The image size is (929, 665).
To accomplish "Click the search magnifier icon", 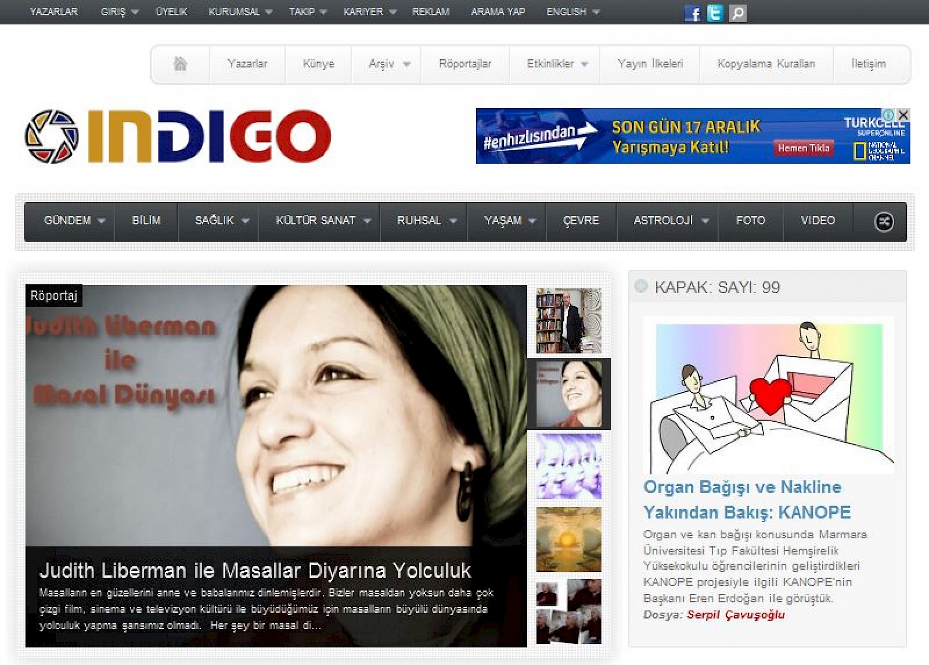I will pos(737,13).
